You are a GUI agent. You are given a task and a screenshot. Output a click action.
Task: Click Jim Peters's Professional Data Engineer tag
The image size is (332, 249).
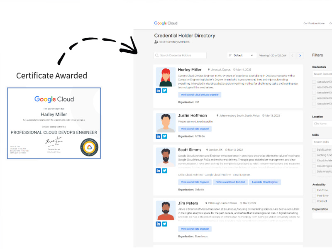pos(195,229)
